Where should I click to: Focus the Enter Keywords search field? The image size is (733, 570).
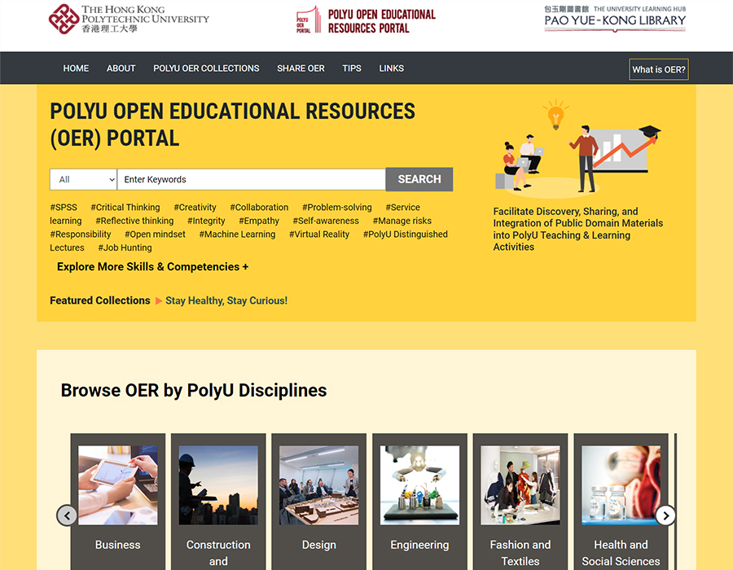252,179
